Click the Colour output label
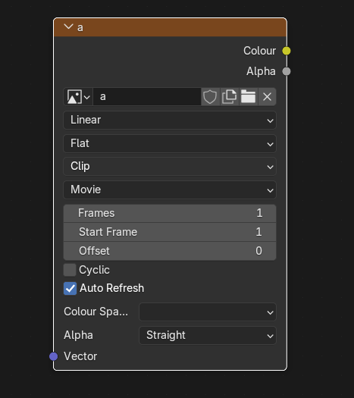 pos(259,51)
